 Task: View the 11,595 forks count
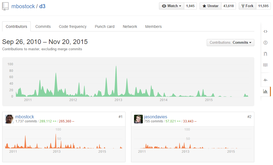pos(263,6)
